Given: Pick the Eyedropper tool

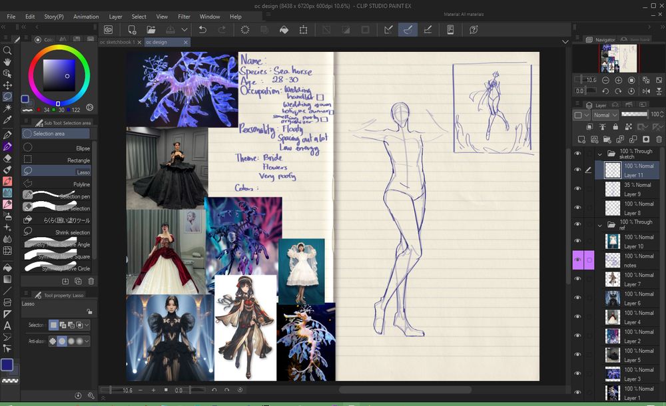Looking at the screenshot, I should click(7, 120).
